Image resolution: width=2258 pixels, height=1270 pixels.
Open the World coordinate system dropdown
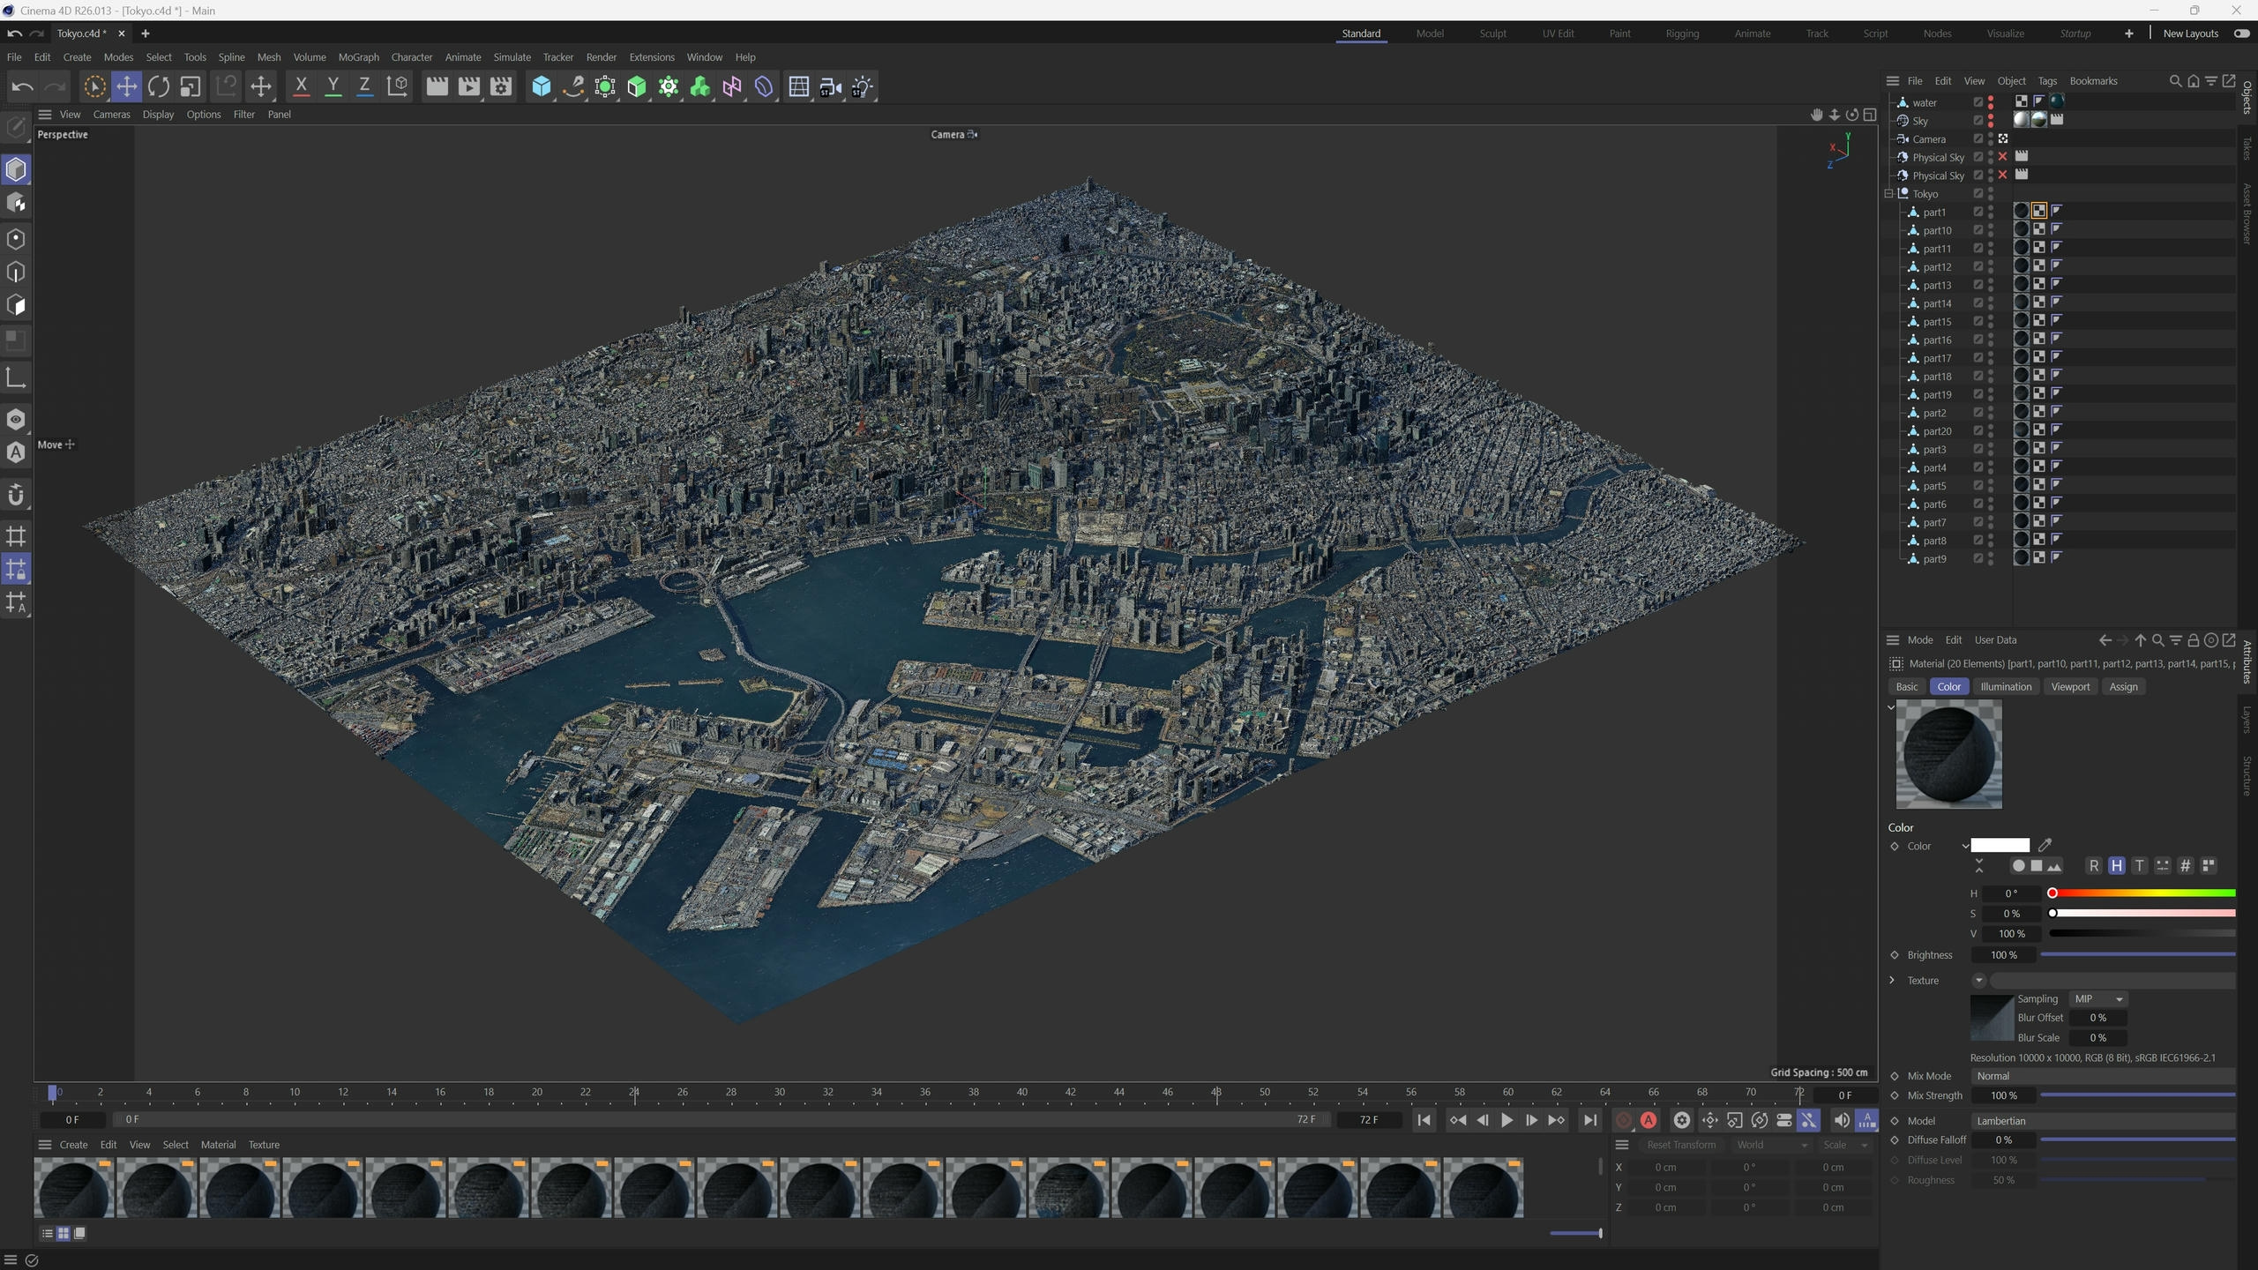tap(1771, 1145)
